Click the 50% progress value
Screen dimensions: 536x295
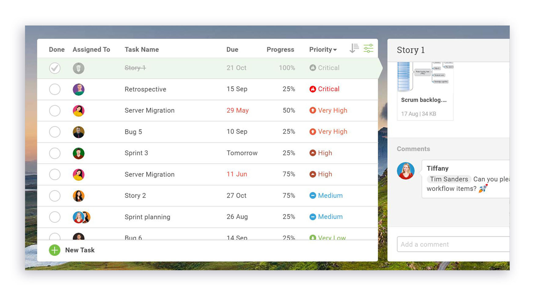point(289,110)
